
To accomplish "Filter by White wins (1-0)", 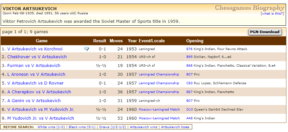I will pyautogui.click(x=51, y=127).
